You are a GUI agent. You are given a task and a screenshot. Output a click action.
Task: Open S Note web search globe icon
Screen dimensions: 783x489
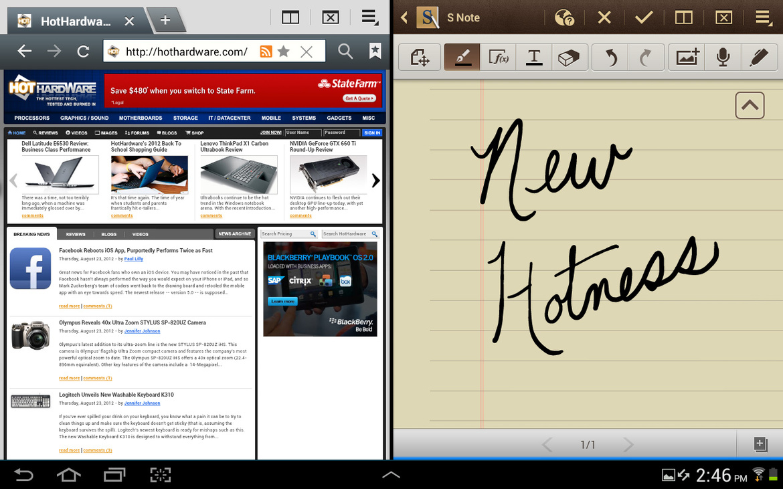click(564, 18)
